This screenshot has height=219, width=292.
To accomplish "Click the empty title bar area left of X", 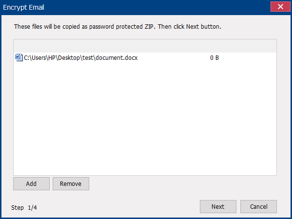I will 157,7.
